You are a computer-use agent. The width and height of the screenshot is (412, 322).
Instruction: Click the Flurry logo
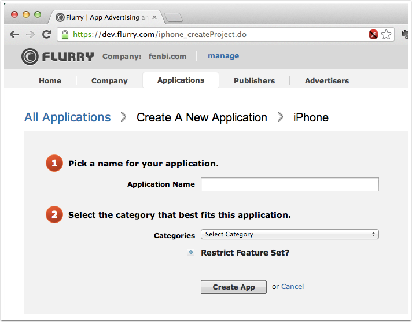click(x=57, y=56)
